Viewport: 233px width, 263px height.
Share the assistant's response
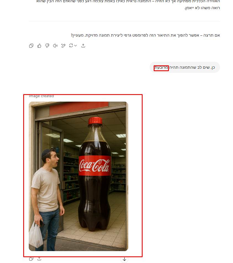[83, 46]
